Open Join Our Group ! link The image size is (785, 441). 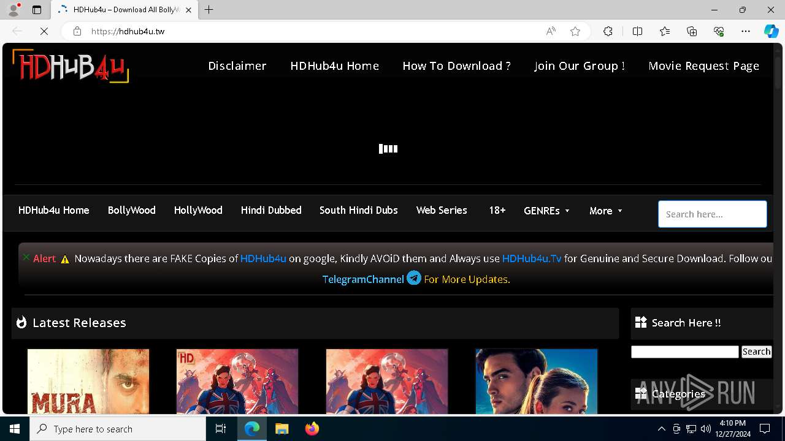pyautogui.click(x=580, y=66)
